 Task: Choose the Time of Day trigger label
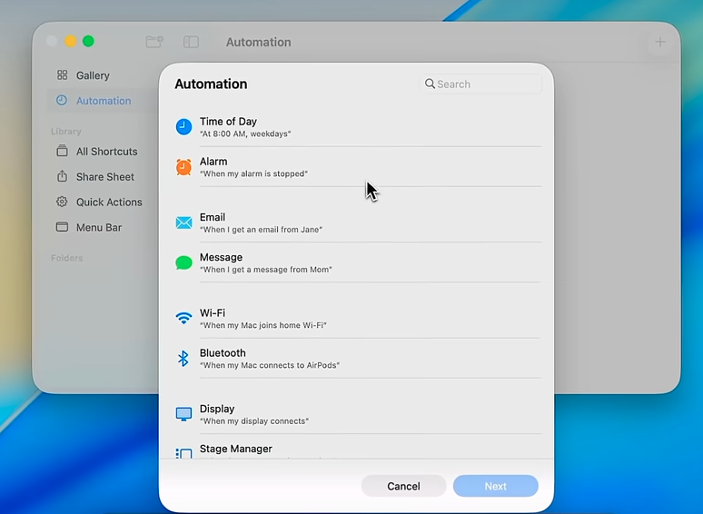[228, 122]
